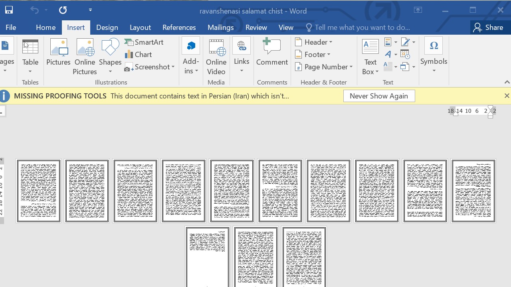
Task: Insert a Chart
Action: pyautogui.click(x=138, y=55)
